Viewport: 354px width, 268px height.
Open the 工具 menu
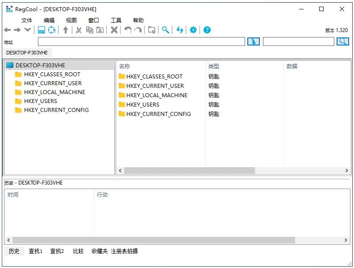pyautogui.click(x=116, y=20)
